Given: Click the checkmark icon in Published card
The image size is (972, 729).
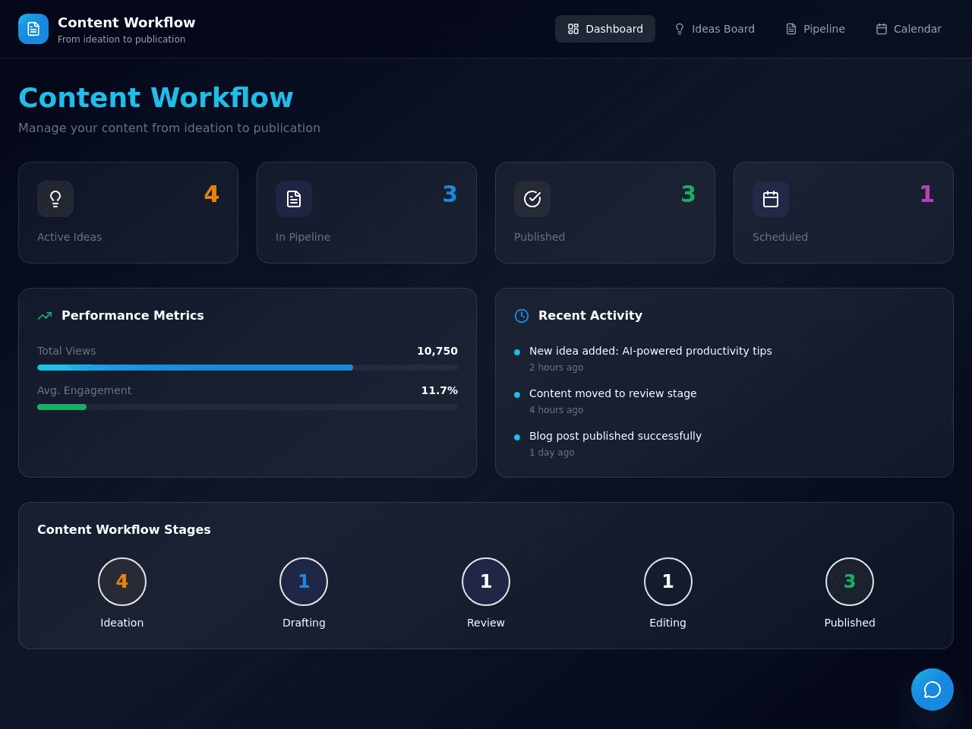Looking at the screenshot, I should point(532,199).
